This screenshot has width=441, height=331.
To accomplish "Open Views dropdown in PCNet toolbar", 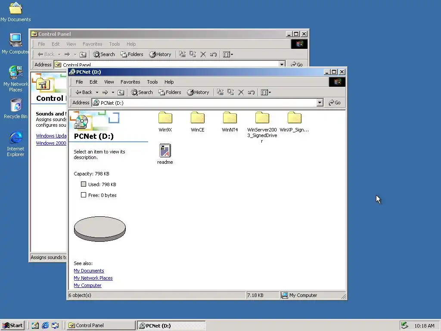I will point(266,92).
